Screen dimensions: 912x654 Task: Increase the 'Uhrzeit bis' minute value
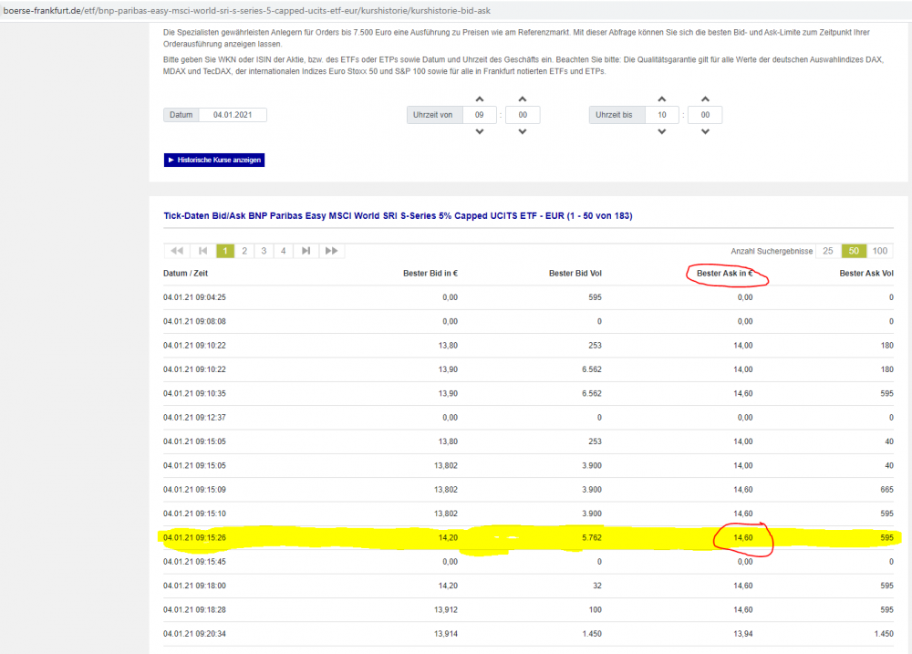tap(705, 99)
